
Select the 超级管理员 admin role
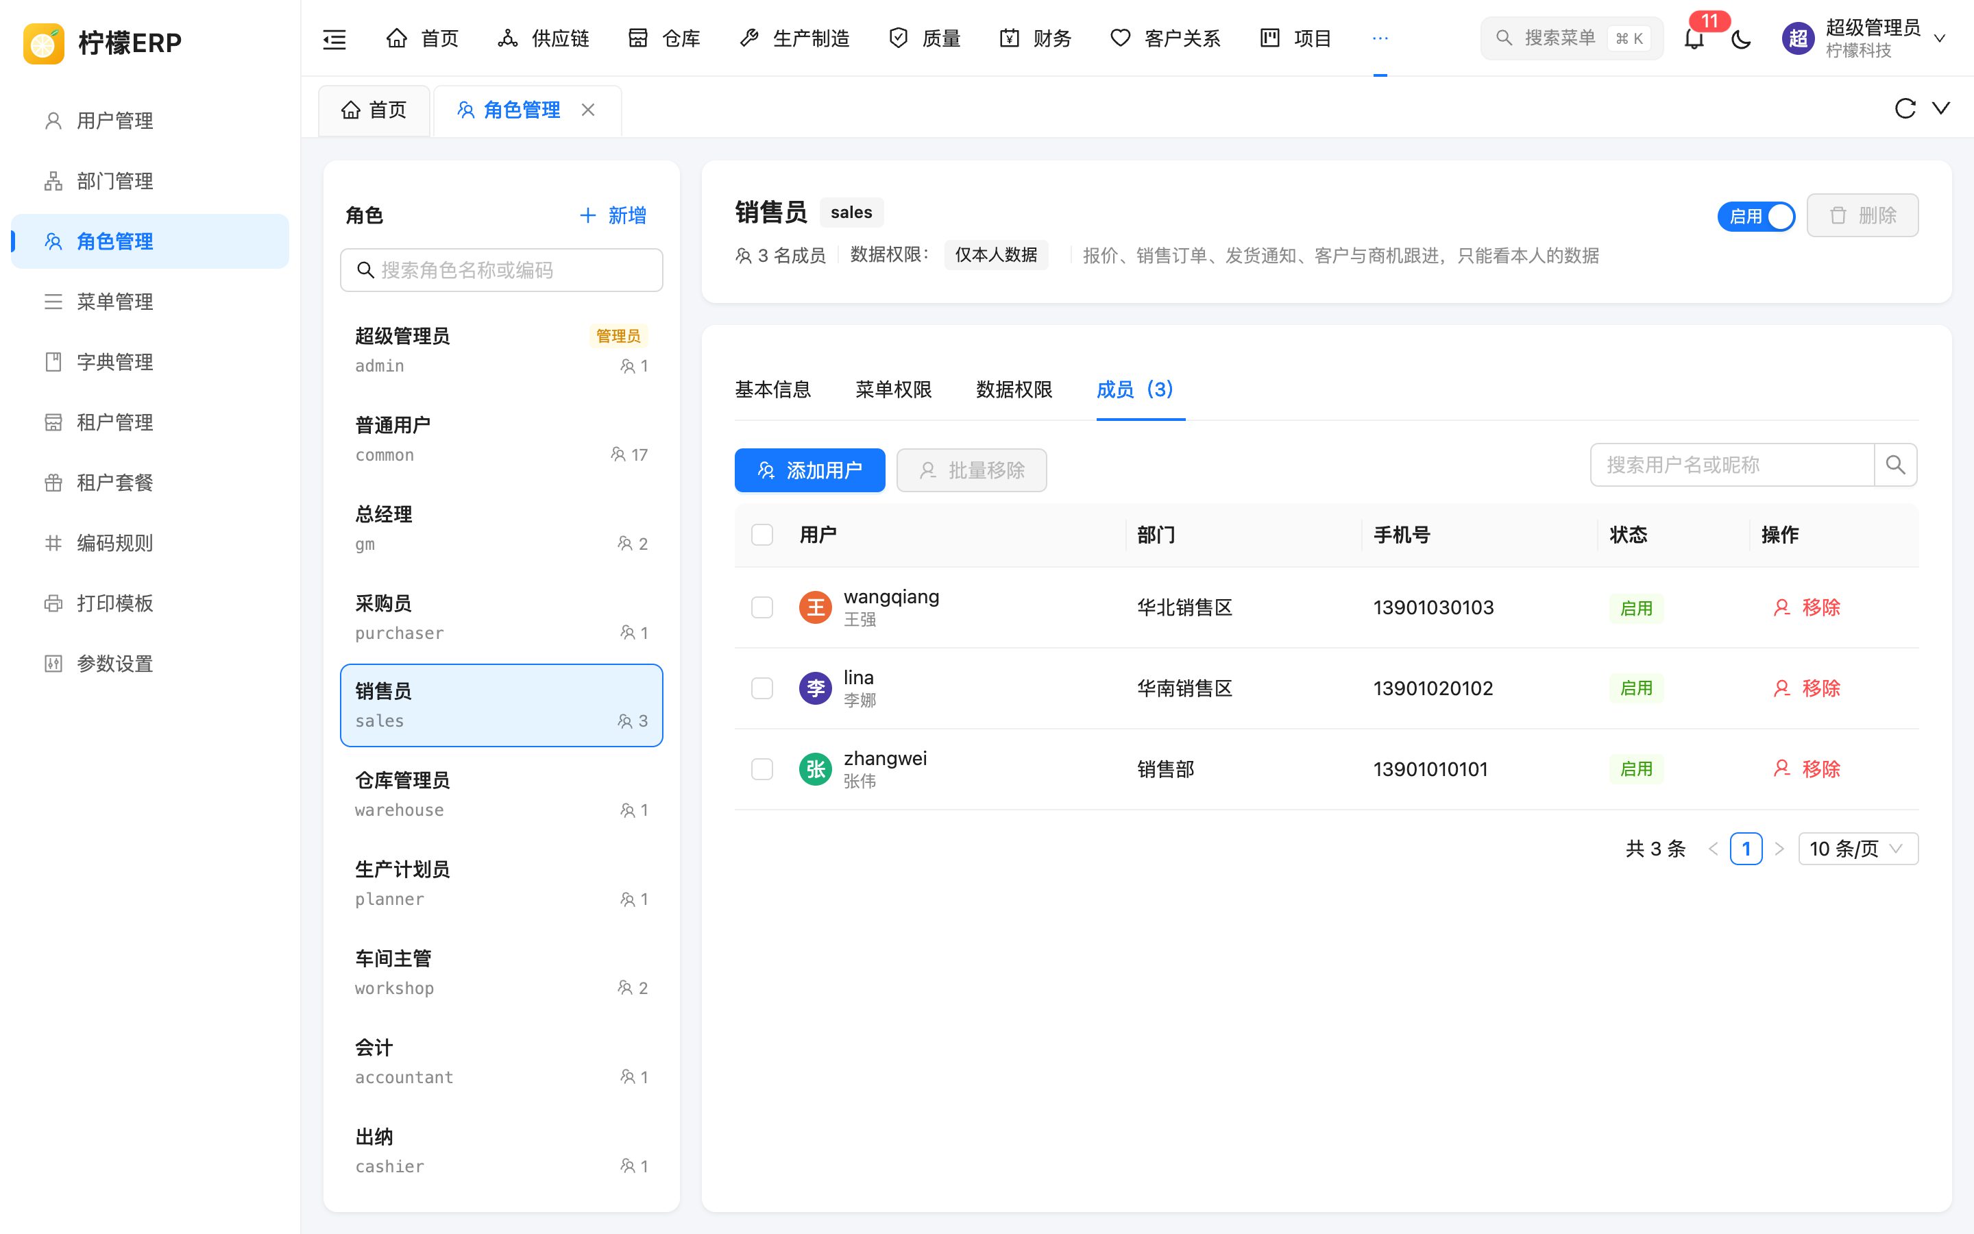pos(502,350)
